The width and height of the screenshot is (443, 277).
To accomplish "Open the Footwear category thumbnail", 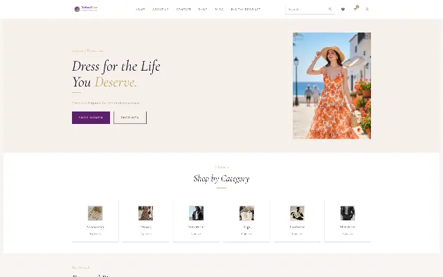I will click(297, 213).
